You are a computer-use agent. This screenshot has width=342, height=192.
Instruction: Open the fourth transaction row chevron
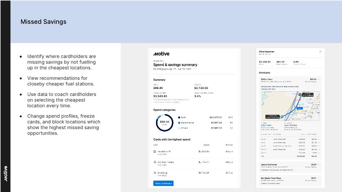tap(319, 150)
